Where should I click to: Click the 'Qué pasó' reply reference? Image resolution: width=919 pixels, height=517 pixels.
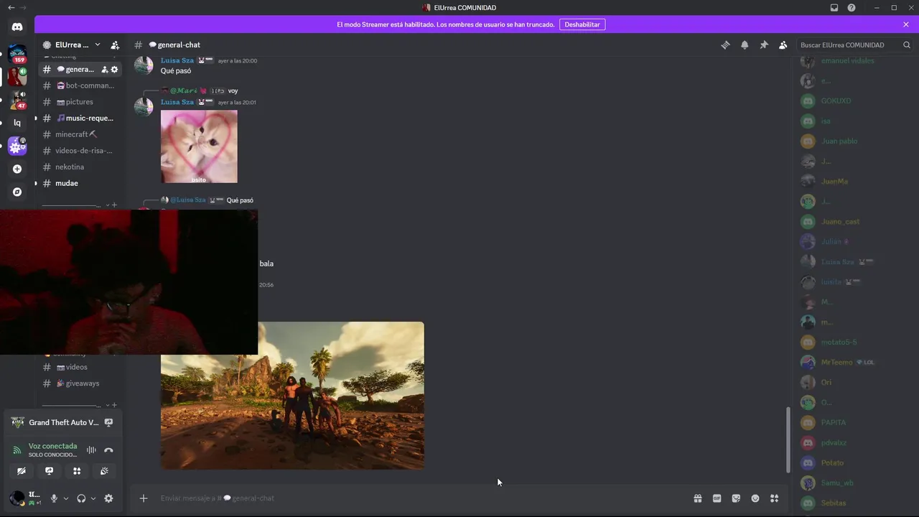point(240,200)
